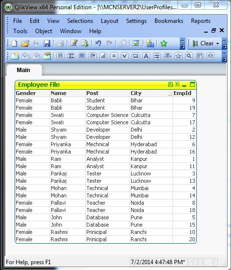Open Current Selections checkmark icon
This screenshot has height=270, width=231.
pyautogui.click(x=136, y=43)
